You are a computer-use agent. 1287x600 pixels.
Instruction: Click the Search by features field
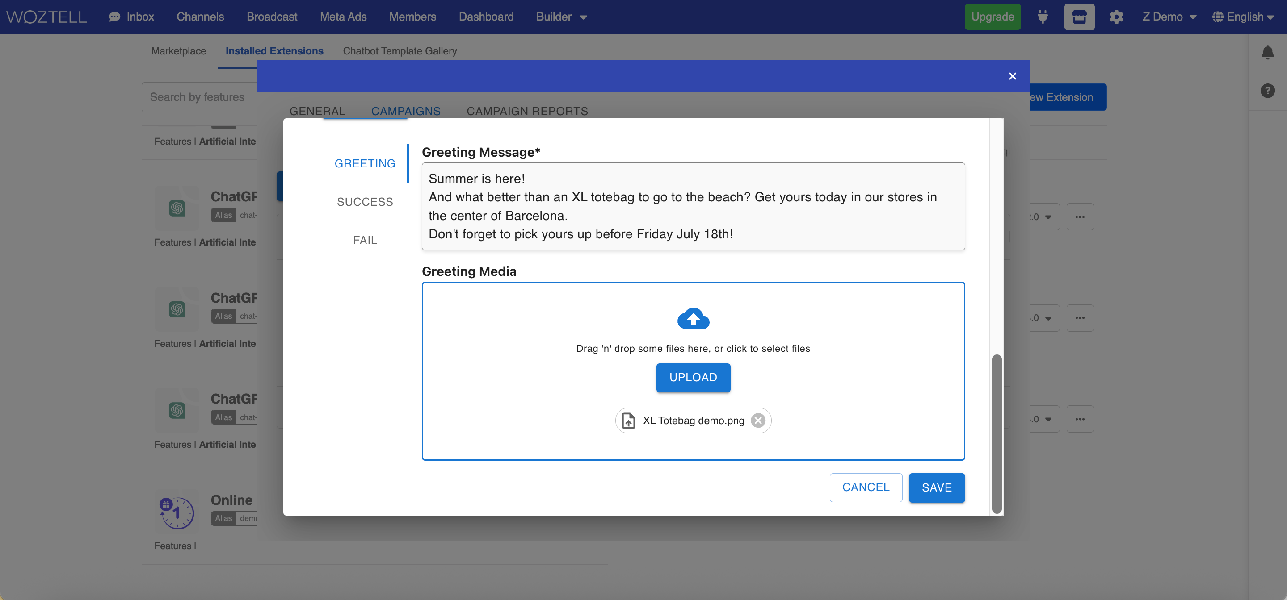point(200,97)
